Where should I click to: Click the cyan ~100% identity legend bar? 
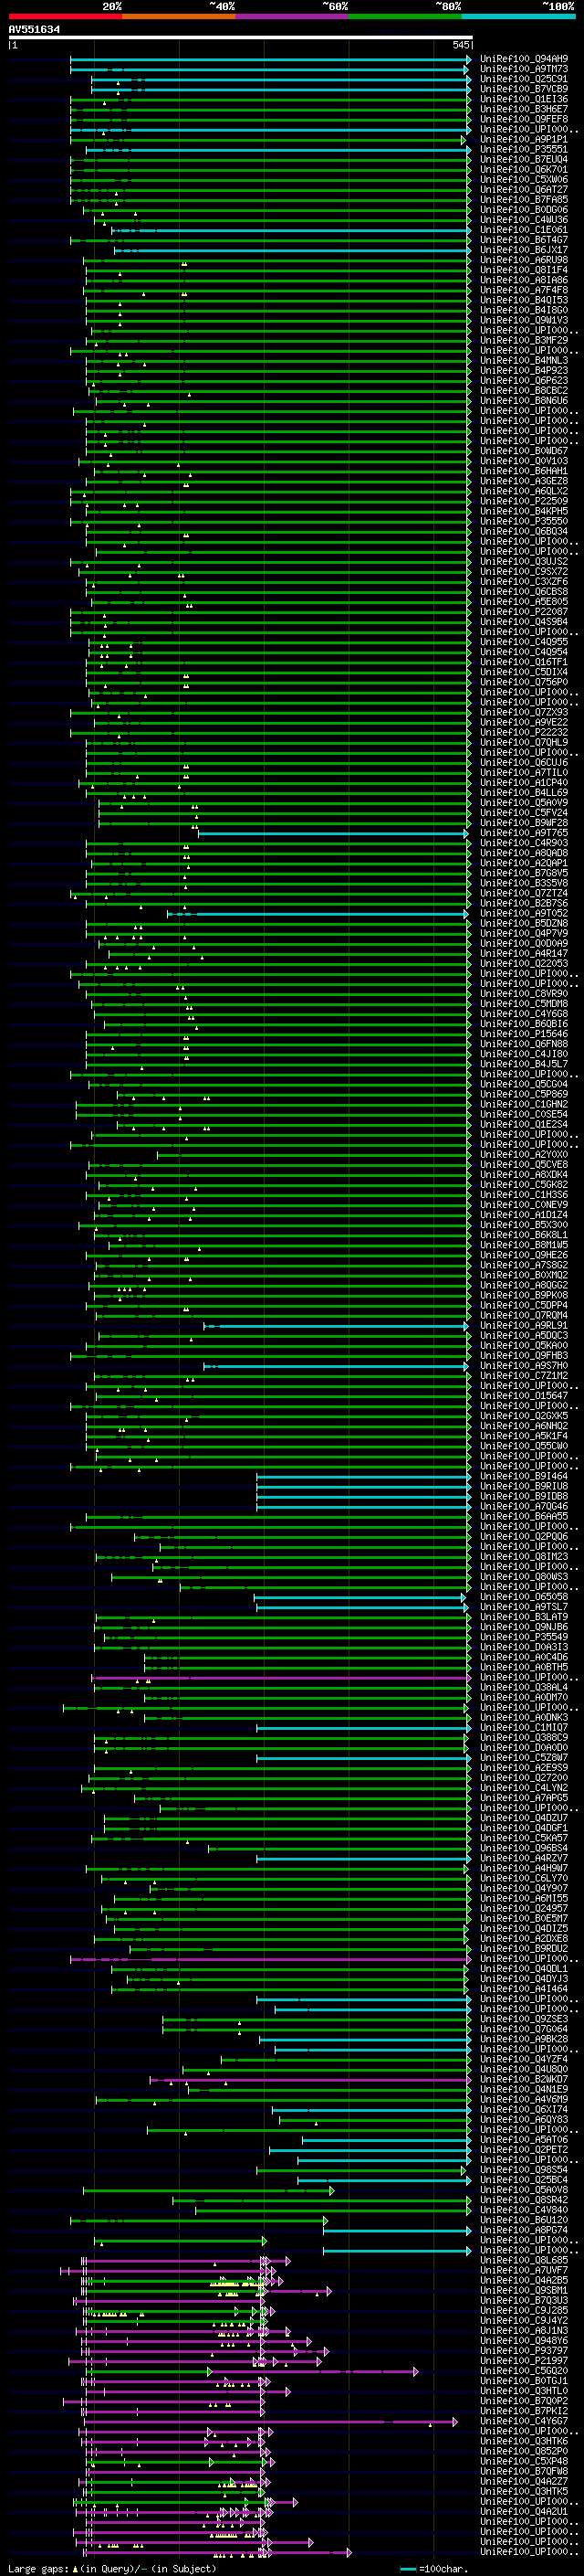(518, 16)
